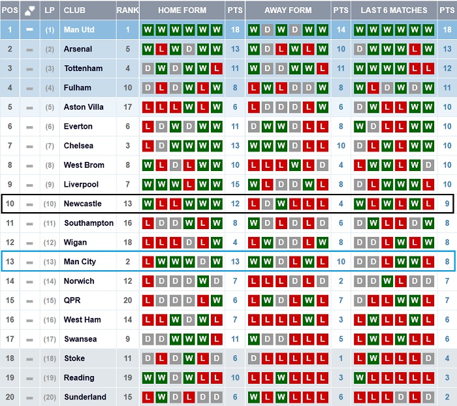Click Arsenal's first last-6 D box

coord(360,49)
